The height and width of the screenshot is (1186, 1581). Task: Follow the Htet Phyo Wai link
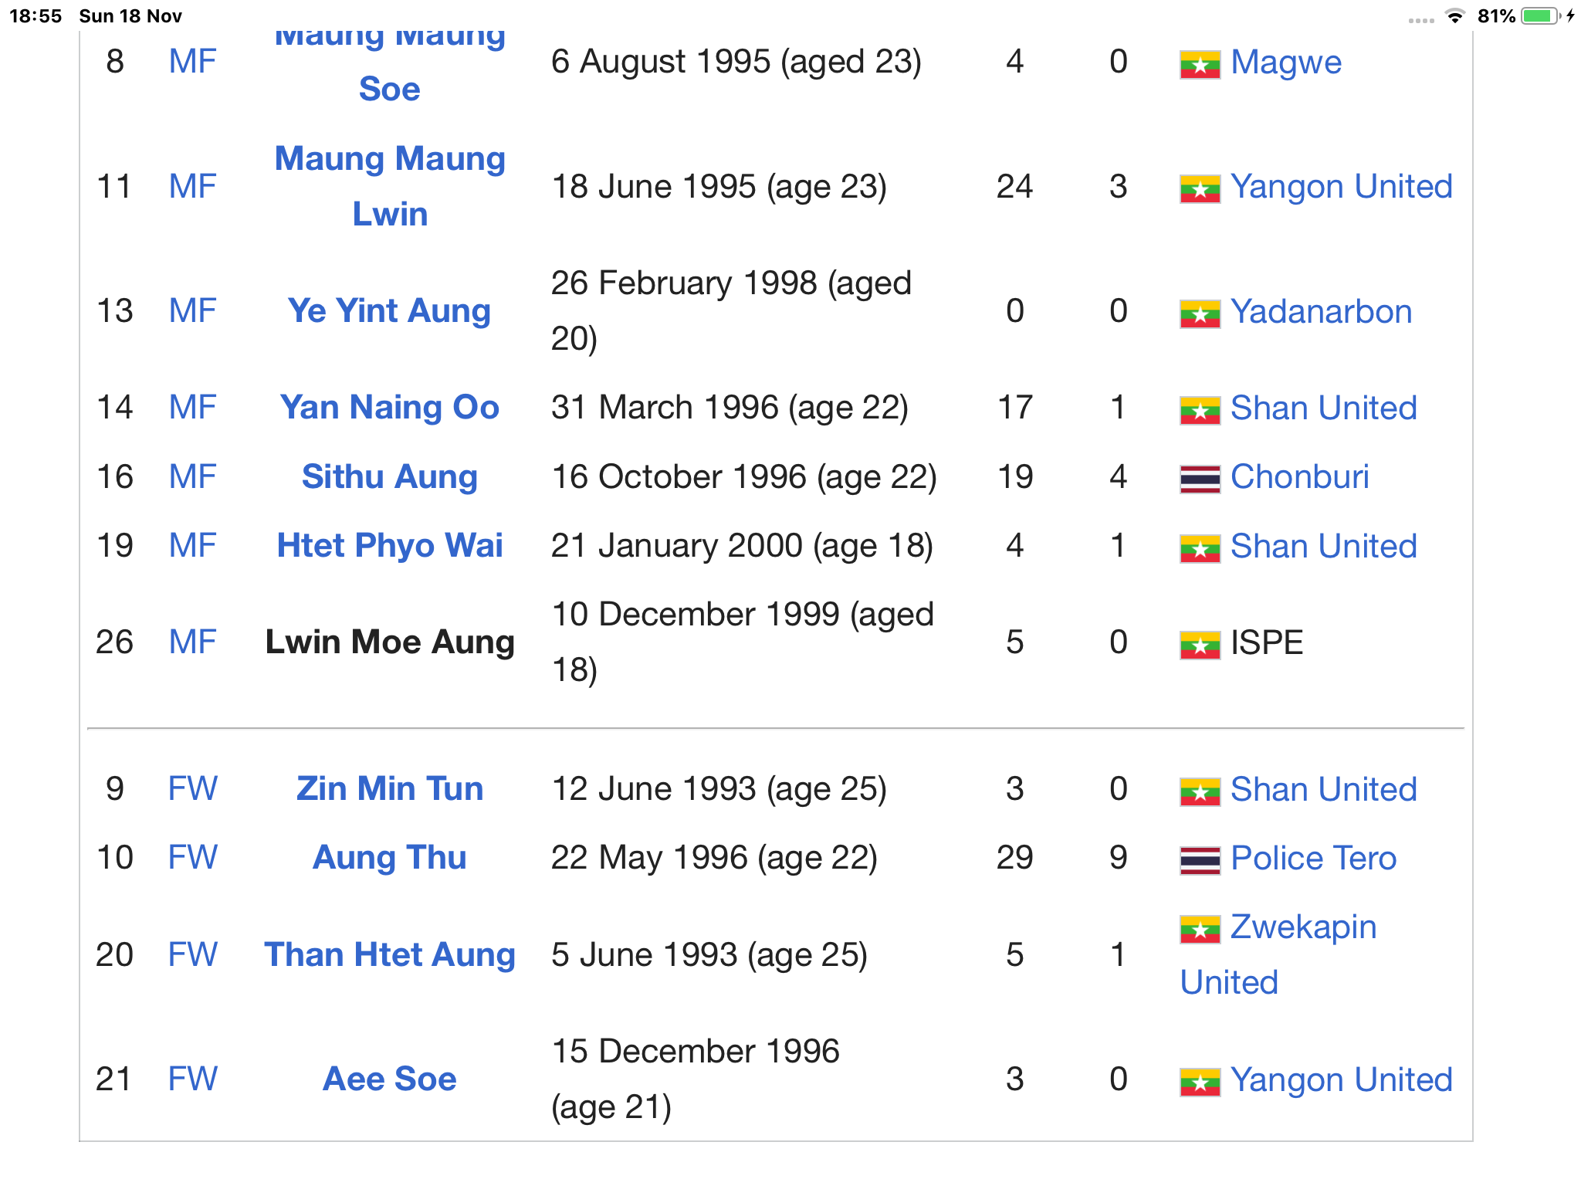(x=389, y=546)
